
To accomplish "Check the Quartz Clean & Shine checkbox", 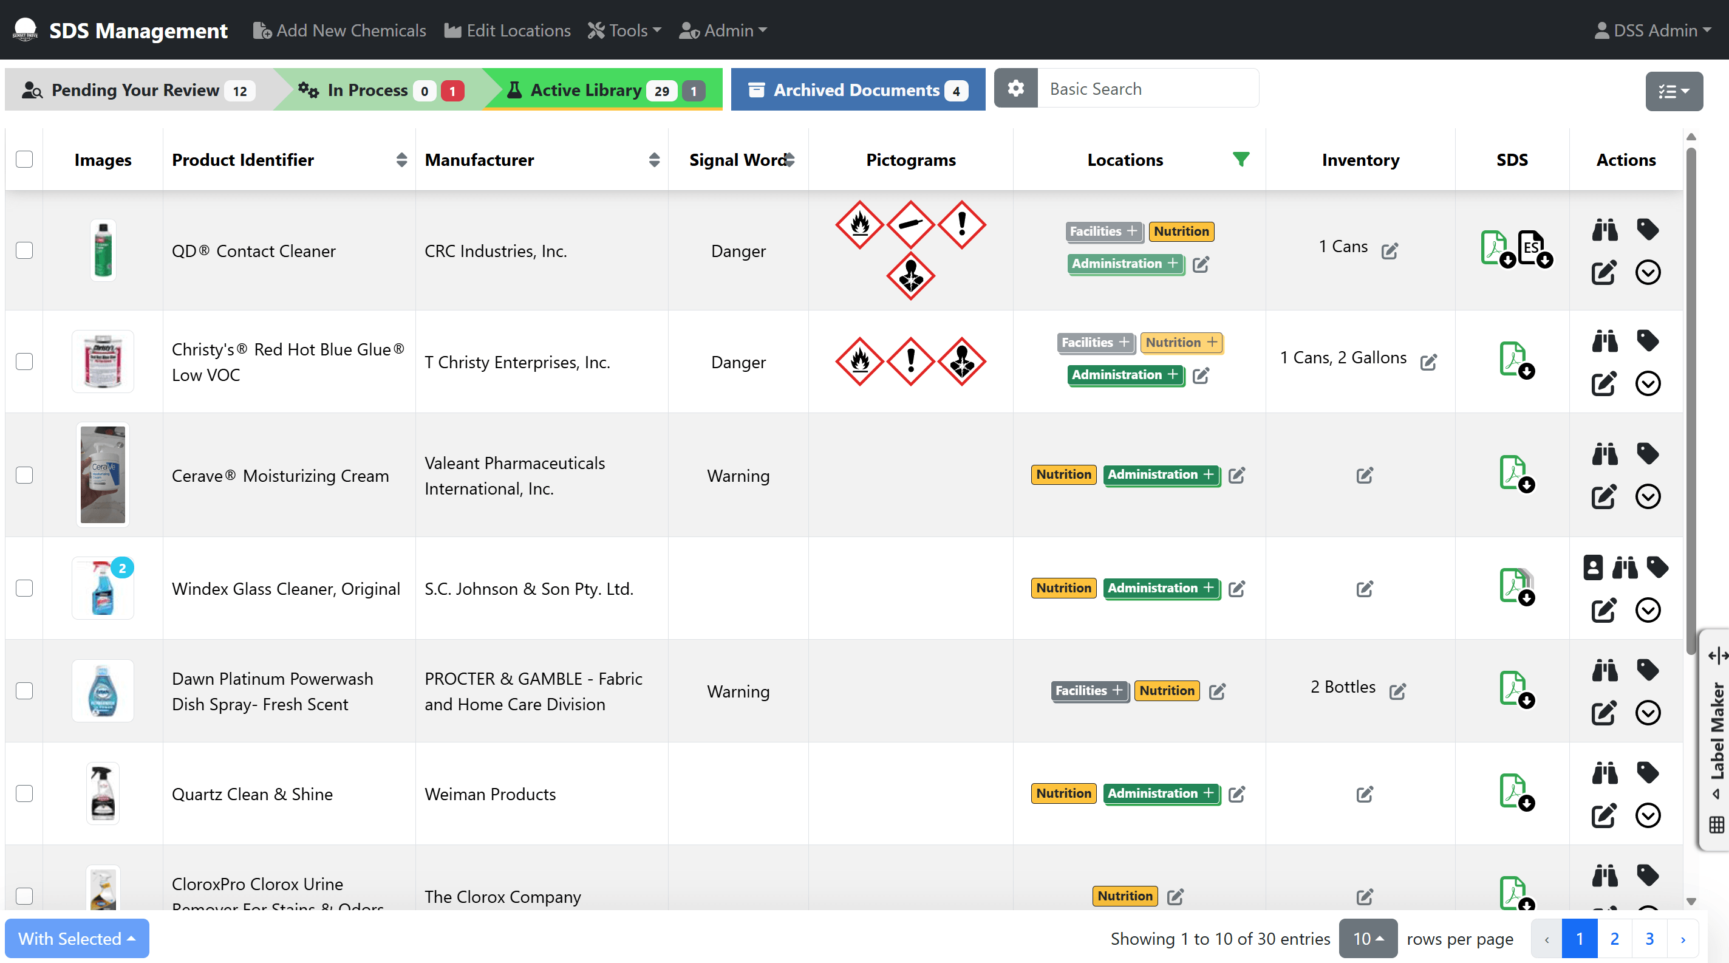I will 24,793.
